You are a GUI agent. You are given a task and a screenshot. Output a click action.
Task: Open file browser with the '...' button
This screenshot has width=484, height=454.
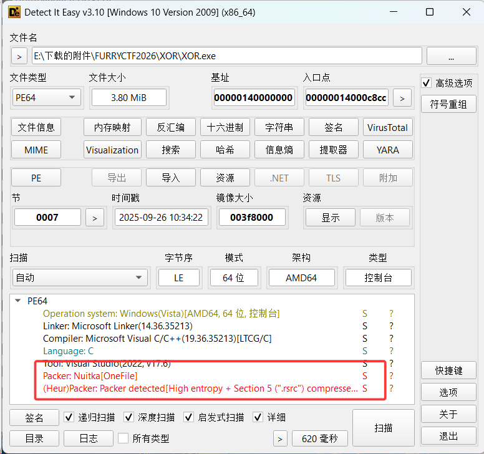point(451,56)
